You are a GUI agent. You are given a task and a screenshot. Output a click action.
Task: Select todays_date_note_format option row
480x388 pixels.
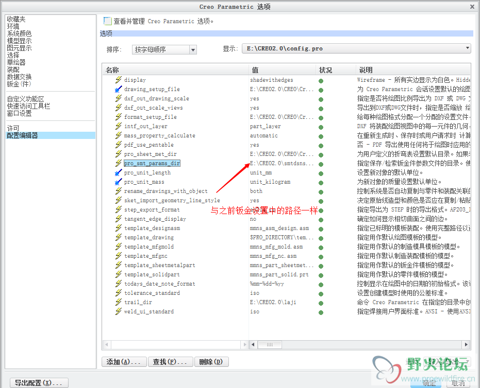point(159,284)
